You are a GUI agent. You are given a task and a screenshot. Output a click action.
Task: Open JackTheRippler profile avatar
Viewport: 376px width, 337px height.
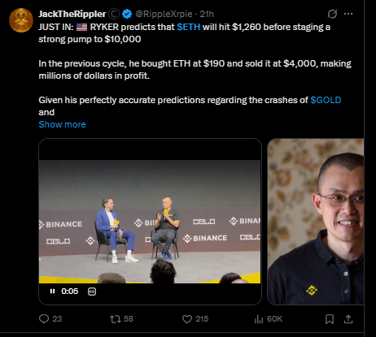pyautogui.click(x=21, y=20)
